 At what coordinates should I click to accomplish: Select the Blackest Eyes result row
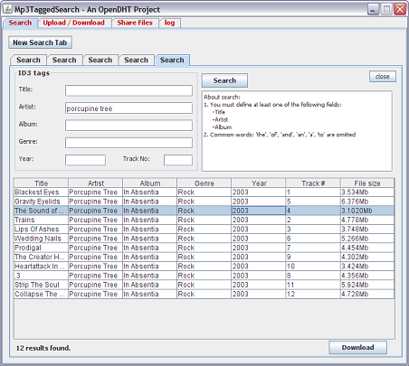tap(204, 192)
